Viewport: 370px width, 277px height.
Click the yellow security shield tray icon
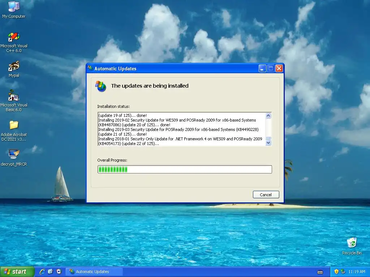click(336, 272)
